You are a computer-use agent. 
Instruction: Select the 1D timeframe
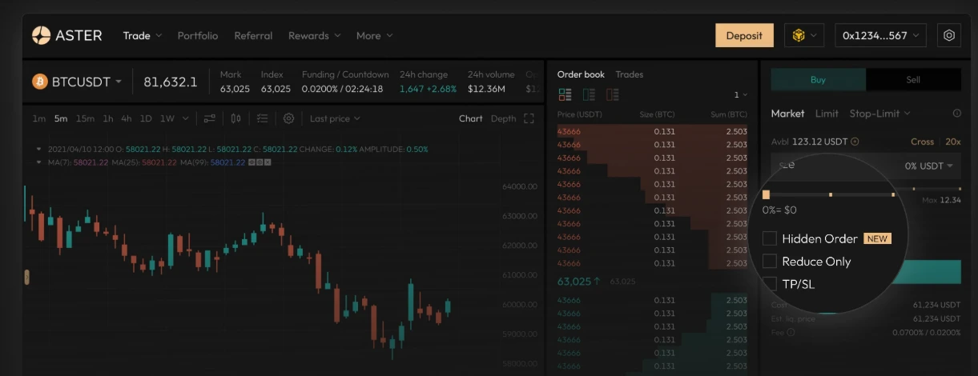pos(146,118)
